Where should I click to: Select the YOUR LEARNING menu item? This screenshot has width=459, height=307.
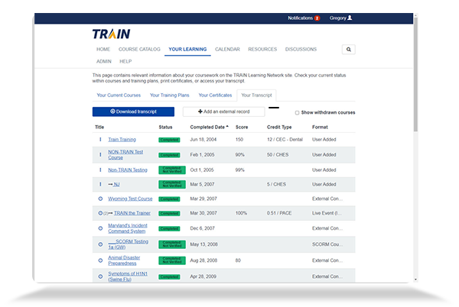point(187,49)
